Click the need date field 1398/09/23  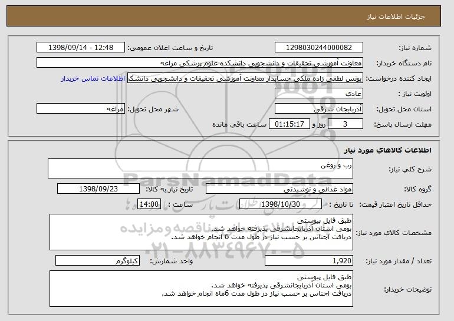[98, 189]
